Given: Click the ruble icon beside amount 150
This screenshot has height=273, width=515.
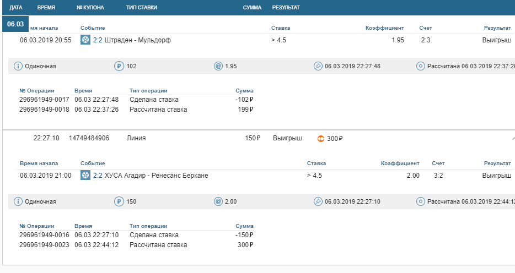Looking at the screenshot, I should pyautogui.click(x=119, y=201).
